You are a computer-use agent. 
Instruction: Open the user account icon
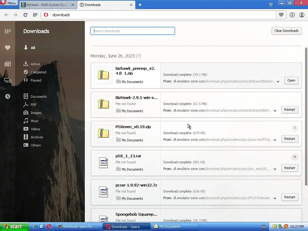[302, 15]
